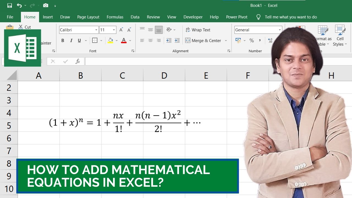
Task: Open the font size 11 dropdown
Action: click(x=114, y=30)
